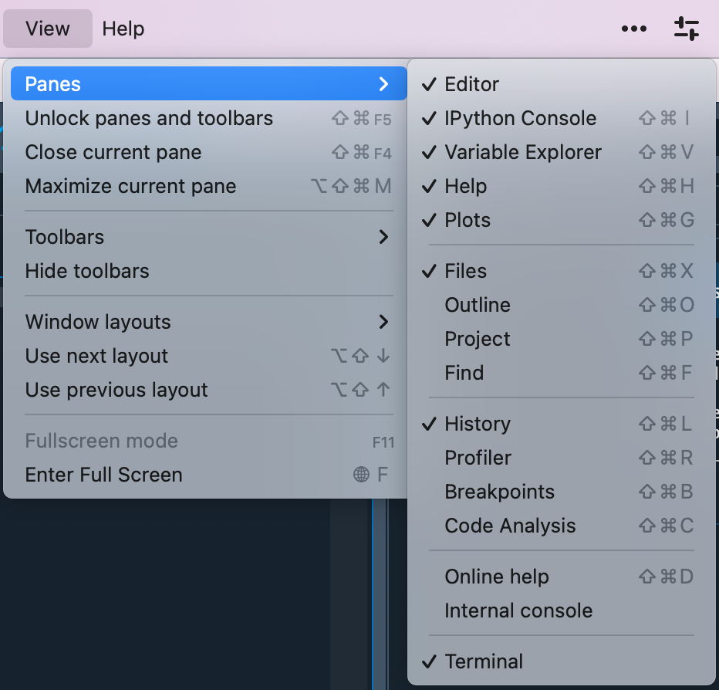
Task: Click the more options ellipsis icon
Action: coord(634,29)
